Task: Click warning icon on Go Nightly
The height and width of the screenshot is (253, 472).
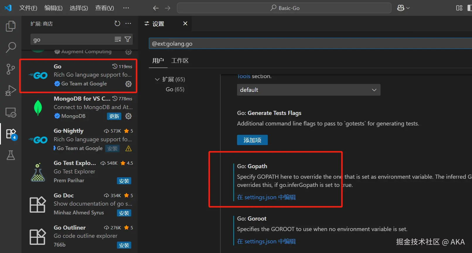Action: [128, 149]
